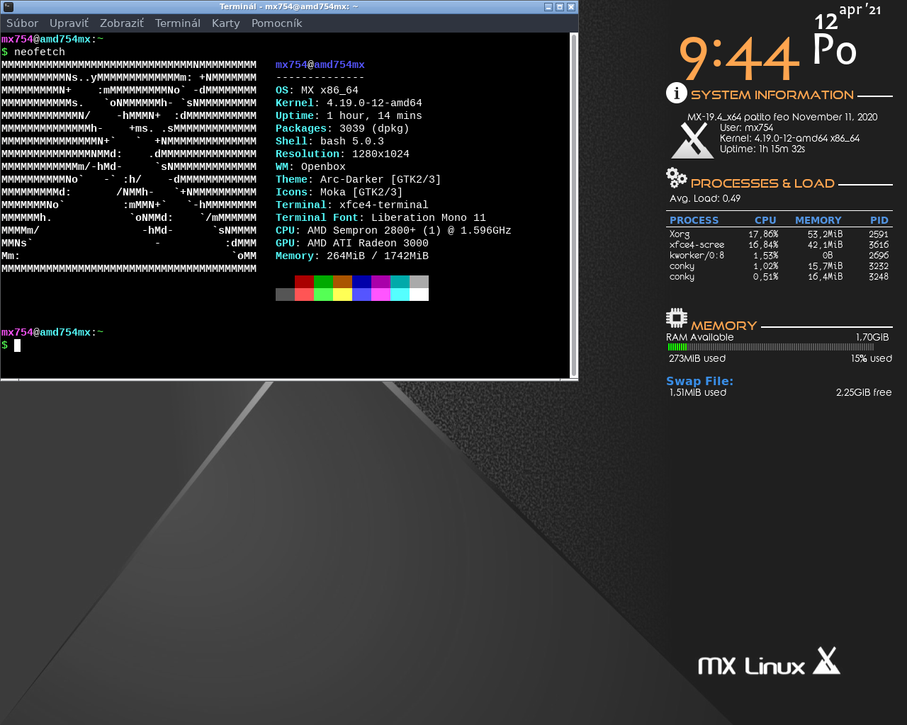Open the Zobraziť menu
Viewport: 907px width, 725px height.
click(121, 23)
